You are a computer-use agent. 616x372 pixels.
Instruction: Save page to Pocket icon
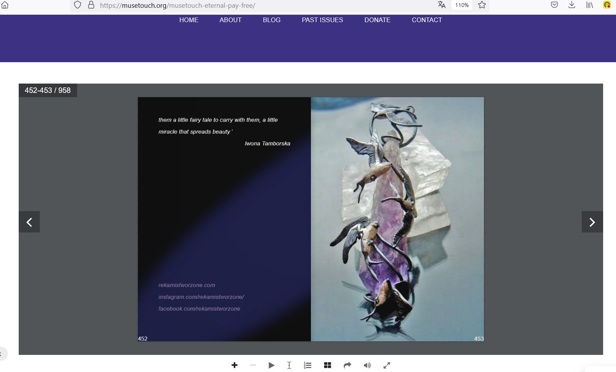(x=554, y=5)
